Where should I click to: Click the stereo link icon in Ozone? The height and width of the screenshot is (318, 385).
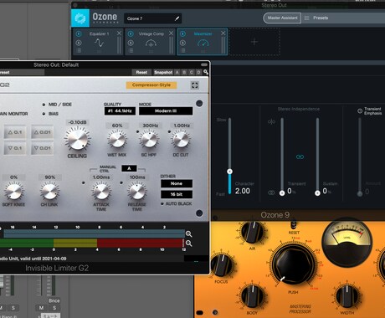coord(300,156)
